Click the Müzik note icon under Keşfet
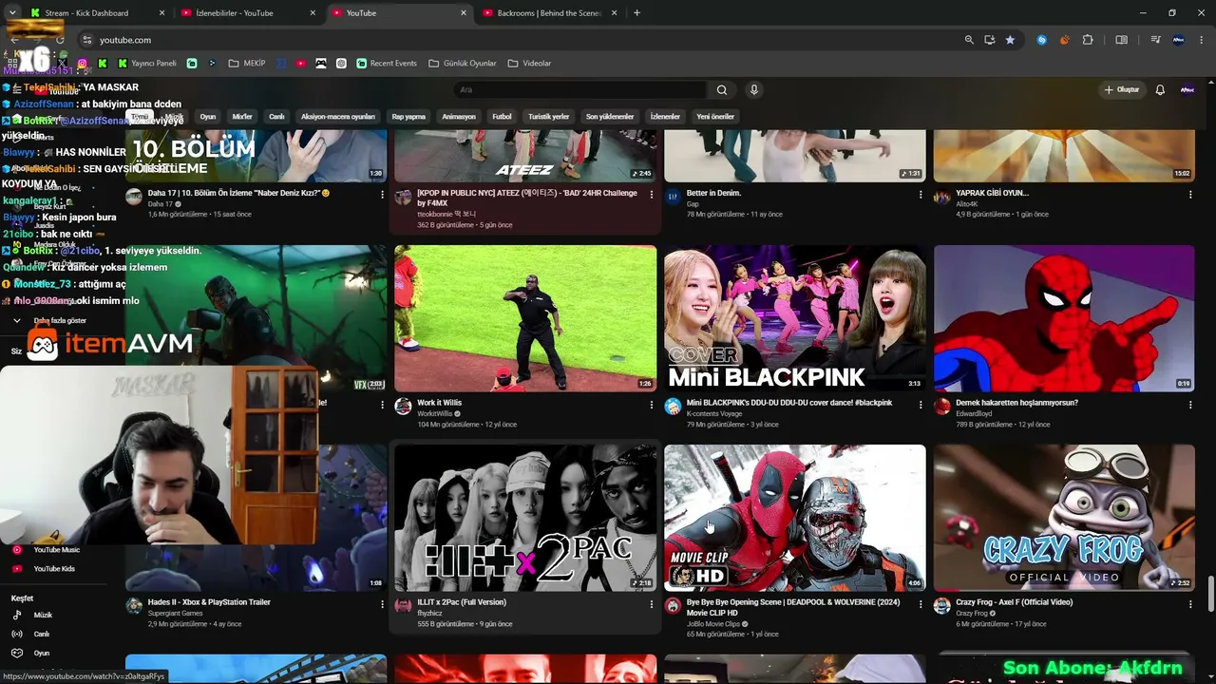Screen dimensions: 1216x684 tap(17, 616)
